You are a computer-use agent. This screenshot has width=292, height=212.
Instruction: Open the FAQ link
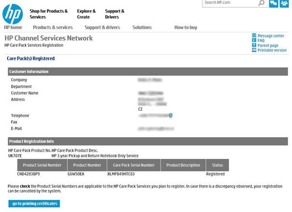[x=261, y=41]
